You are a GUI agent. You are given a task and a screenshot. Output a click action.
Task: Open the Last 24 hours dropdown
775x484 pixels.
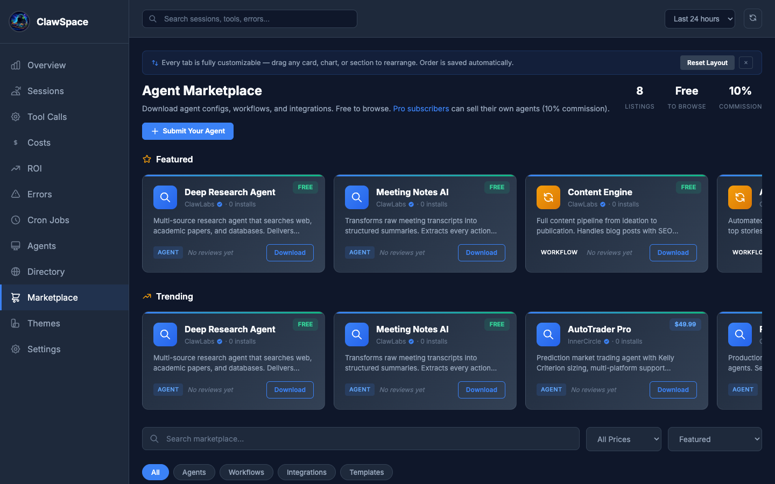[x=700, y=18]
